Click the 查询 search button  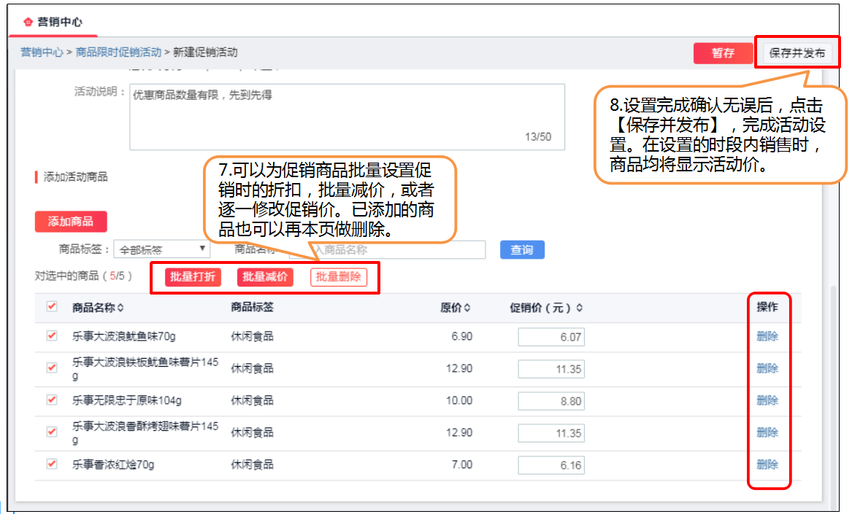click(x=521, y=250)
